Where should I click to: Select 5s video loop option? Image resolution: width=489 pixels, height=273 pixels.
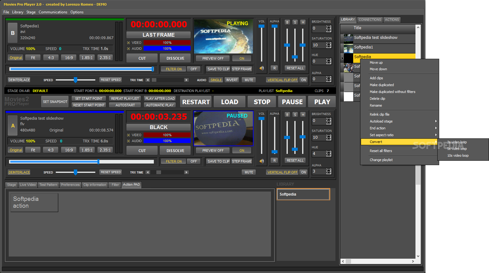coord(457,149)
